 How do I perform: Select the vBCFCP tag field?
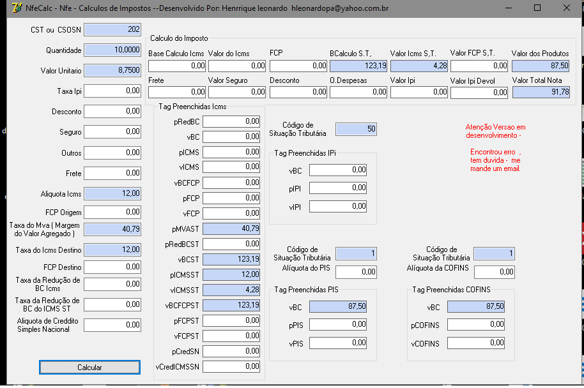pos(231,183)
